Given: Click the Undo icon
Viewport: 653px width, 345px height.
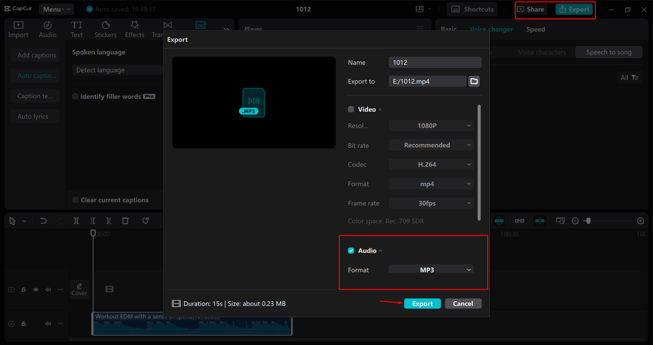Looking at the screenshot, I should coord(43,221).
